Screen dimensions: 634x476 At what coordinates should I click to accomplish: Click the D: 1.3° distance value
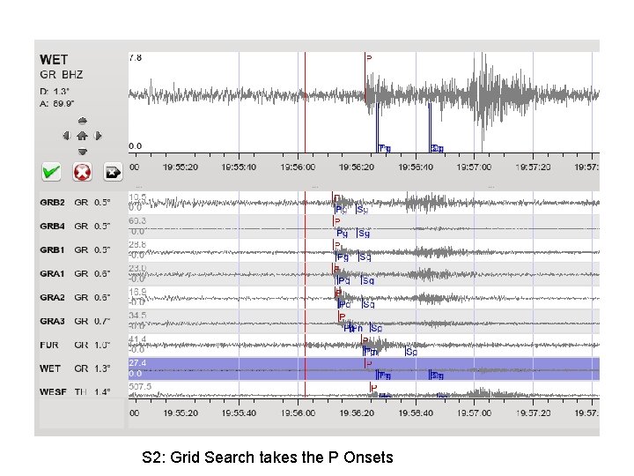(55, 92)
